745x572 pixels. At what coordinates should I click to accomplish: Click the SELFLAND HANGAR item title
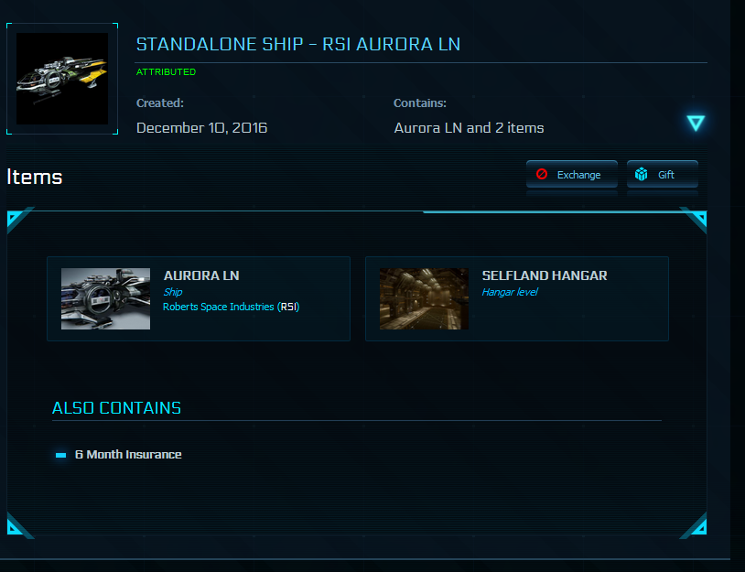[545, 275]
